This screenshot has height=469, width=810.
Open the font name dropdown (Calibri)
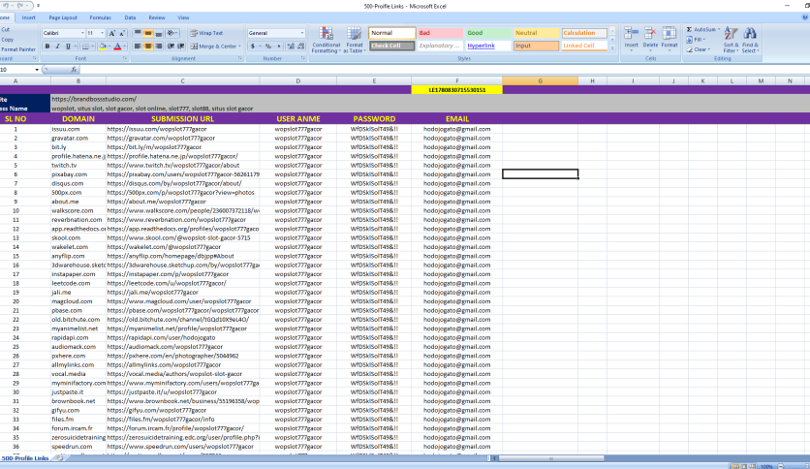tap(82, 33)
